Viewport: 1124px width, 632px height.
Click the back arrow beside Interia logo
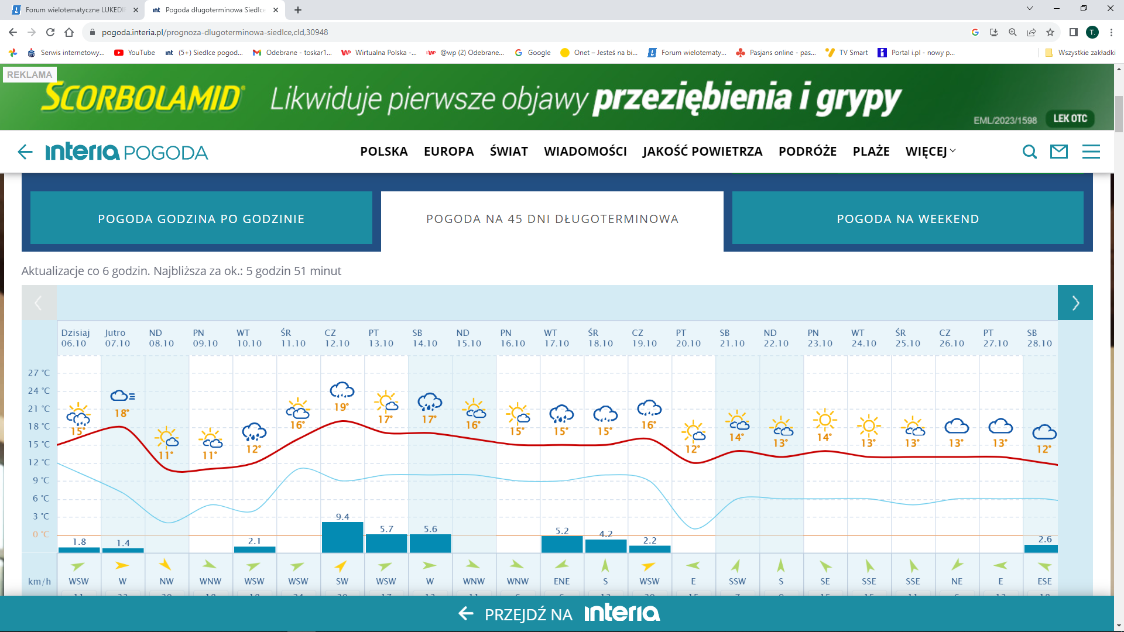(x=25, y=152)
